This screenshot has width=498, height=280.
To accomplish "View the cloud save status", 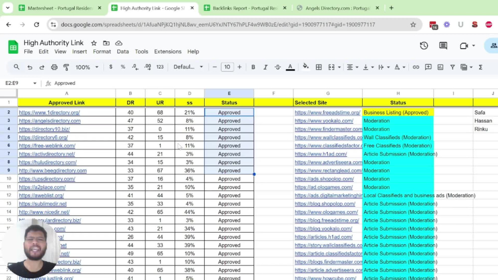I will pos(119,43).
